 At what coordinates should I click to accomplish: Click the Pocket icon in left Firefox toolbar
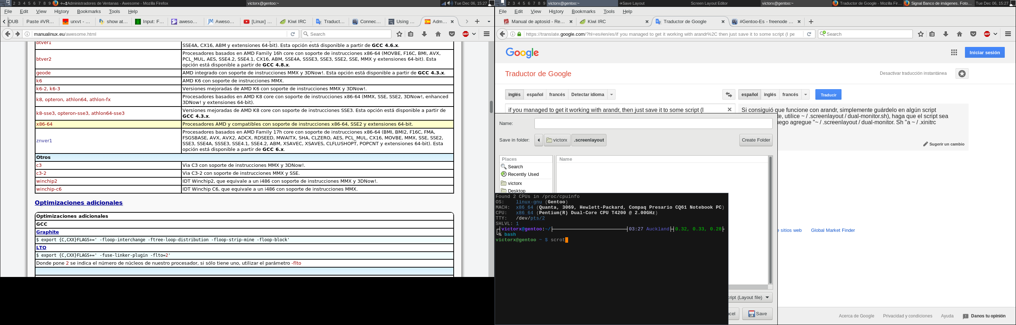(452, 34)
